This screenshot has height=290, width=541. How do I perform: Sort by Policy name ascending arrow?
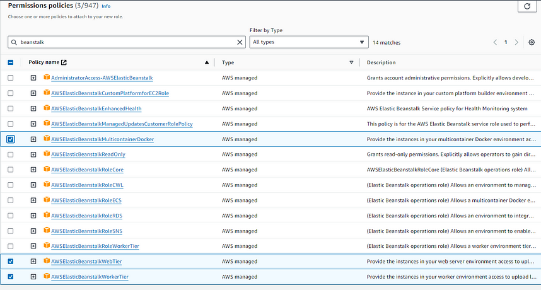pos(207,62)
